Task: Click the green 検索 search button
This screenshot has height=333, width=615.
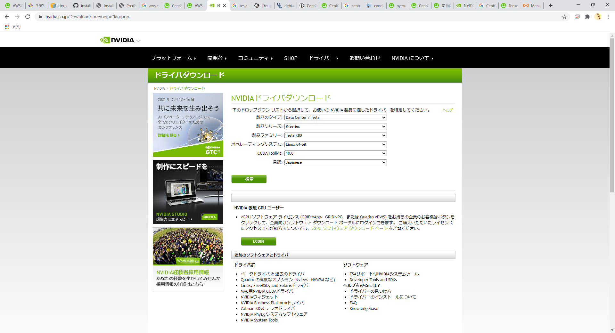Action: pos(249,179)
